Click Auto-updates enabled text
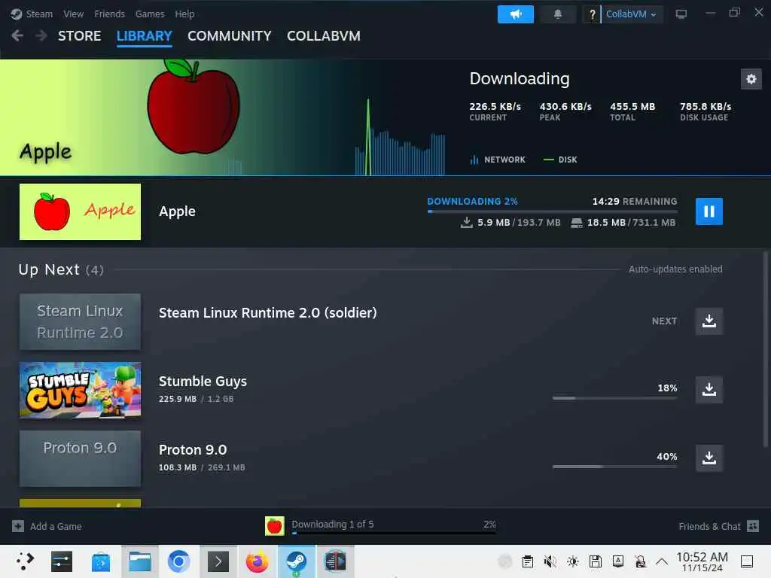 click(x=675, y=269)
